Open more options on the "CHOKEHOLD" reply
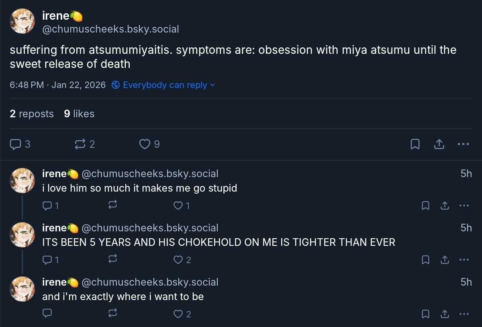Viewport: 482px width, 327px height. (x=464, y=260)
